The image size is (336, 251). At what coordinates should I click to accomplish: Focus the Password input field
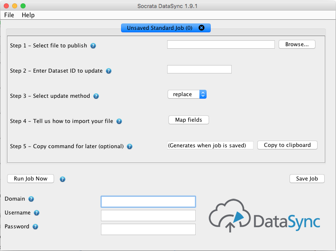tap(148, 229)
